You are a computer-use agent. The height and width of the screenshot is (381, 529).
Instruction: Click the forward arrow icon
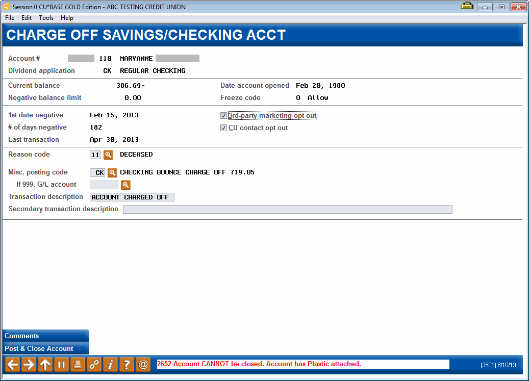[29, 364]
